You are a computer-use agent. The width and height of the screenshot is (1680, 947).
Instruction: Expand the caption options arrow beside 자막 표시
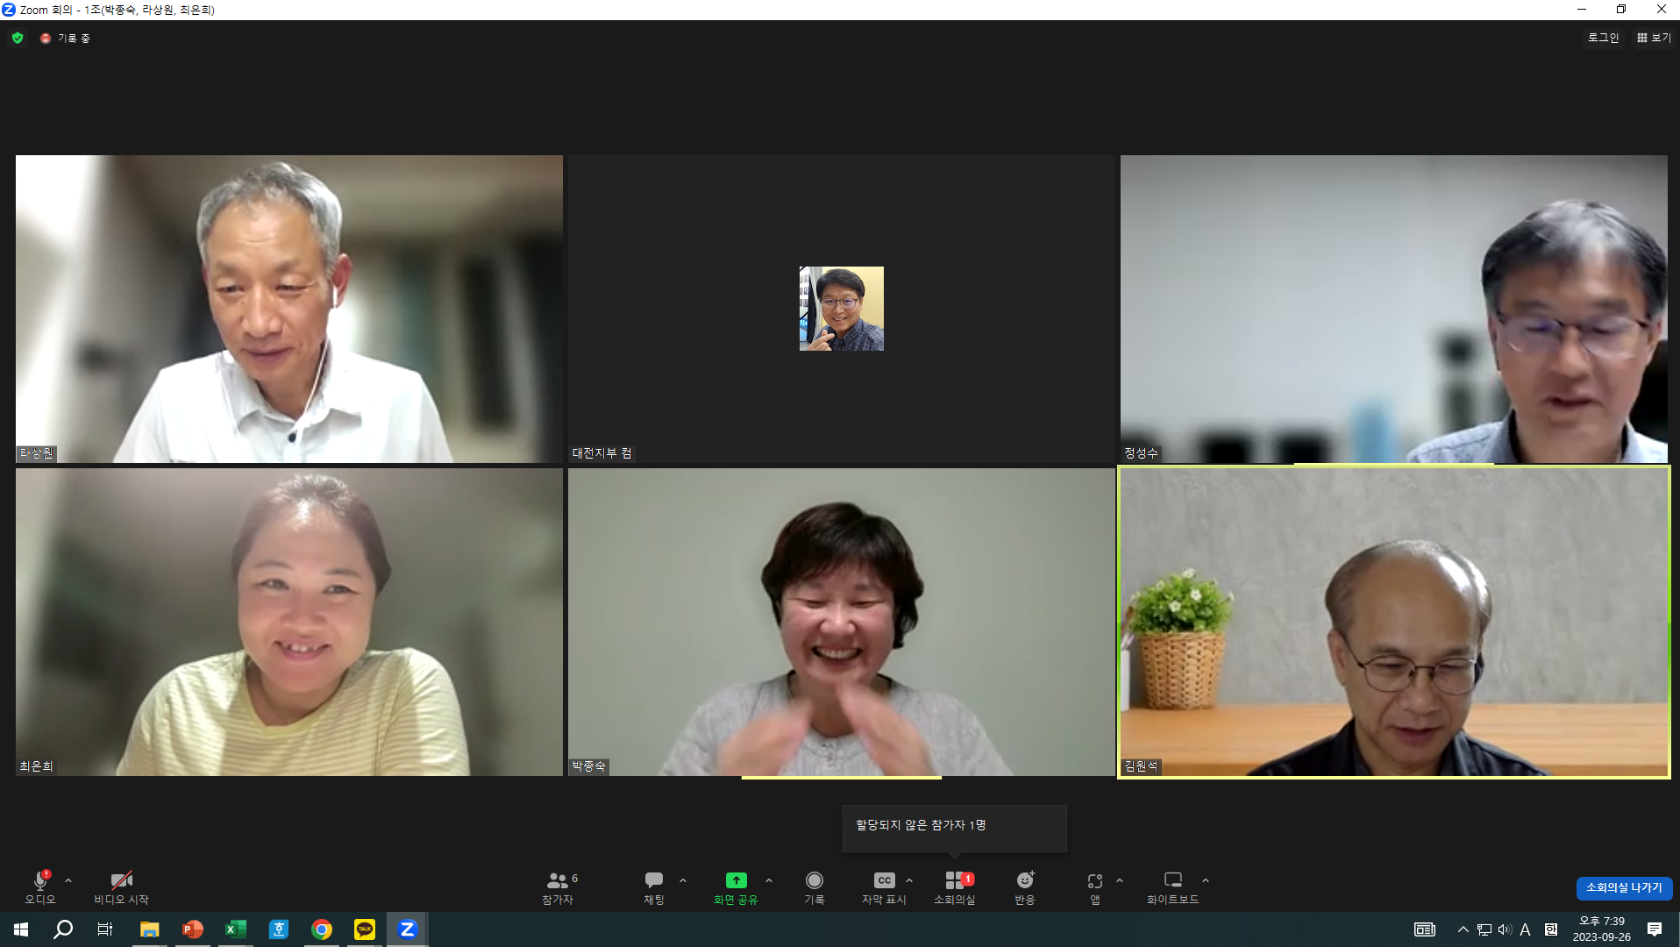909,880
